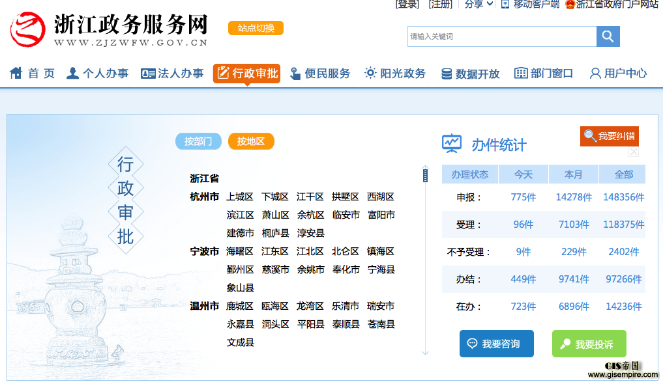The image size is (663, 384).
Task: Select the 按地区 filter
Action: pos(251,141)
